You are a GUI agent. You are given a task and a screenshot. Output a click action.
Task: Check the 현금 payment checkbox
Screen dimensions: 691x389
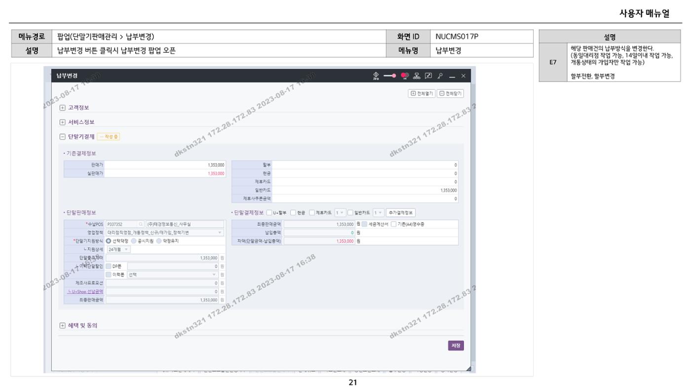[293, 213]
